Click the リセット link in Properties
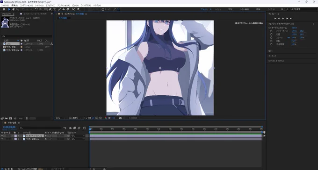This screenshot has height=170, width=318. (x=294, y=28)
